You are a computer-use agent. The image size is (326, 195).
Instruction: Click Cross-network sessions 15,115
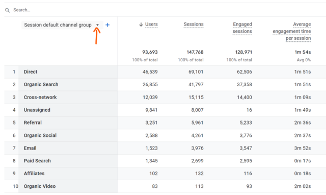coord(196,97)
